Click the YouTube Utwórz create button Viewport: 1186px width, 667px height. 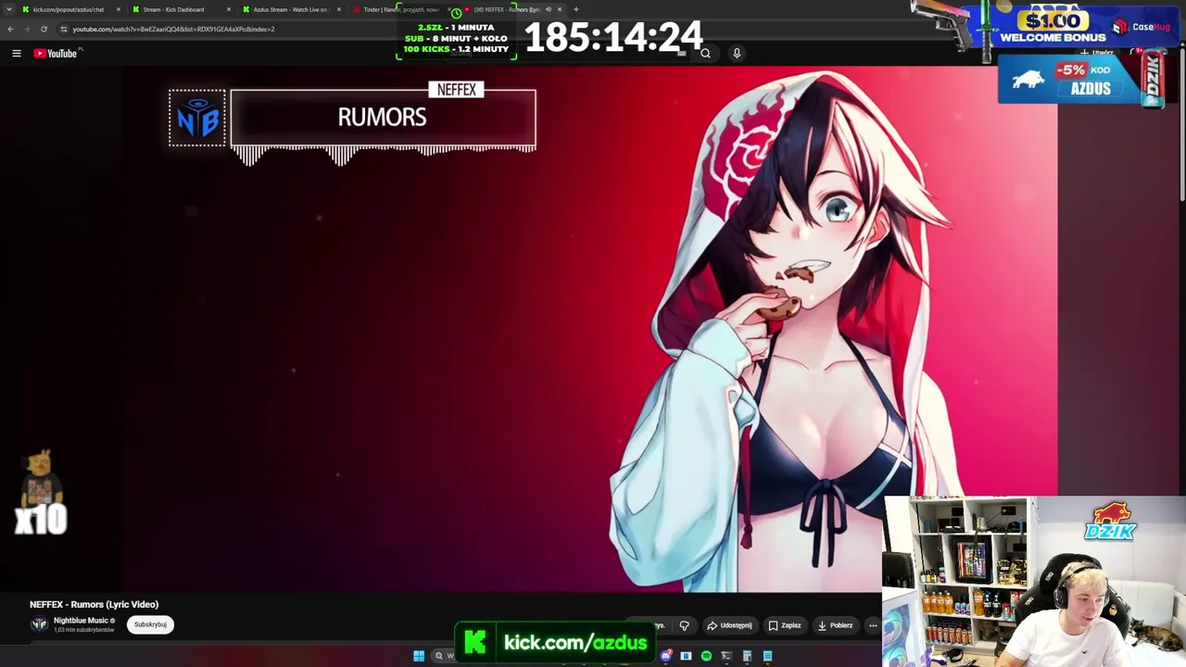(1099, 53)
